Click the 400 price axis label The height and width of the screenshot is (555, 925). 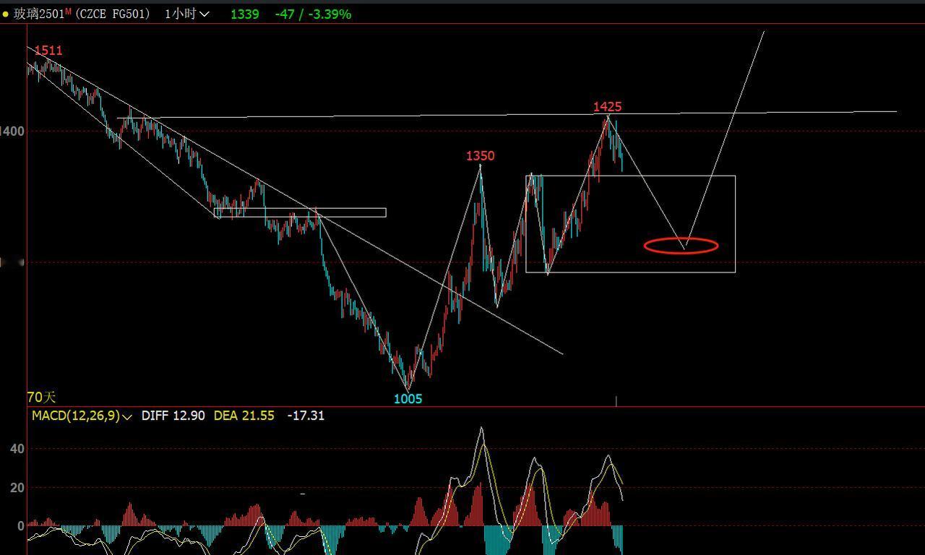tap(12, 132)
